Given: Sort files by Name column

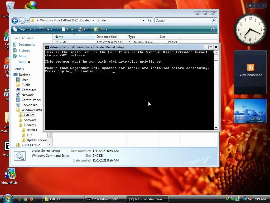Looking at the screenshot, I should [74, 36].
